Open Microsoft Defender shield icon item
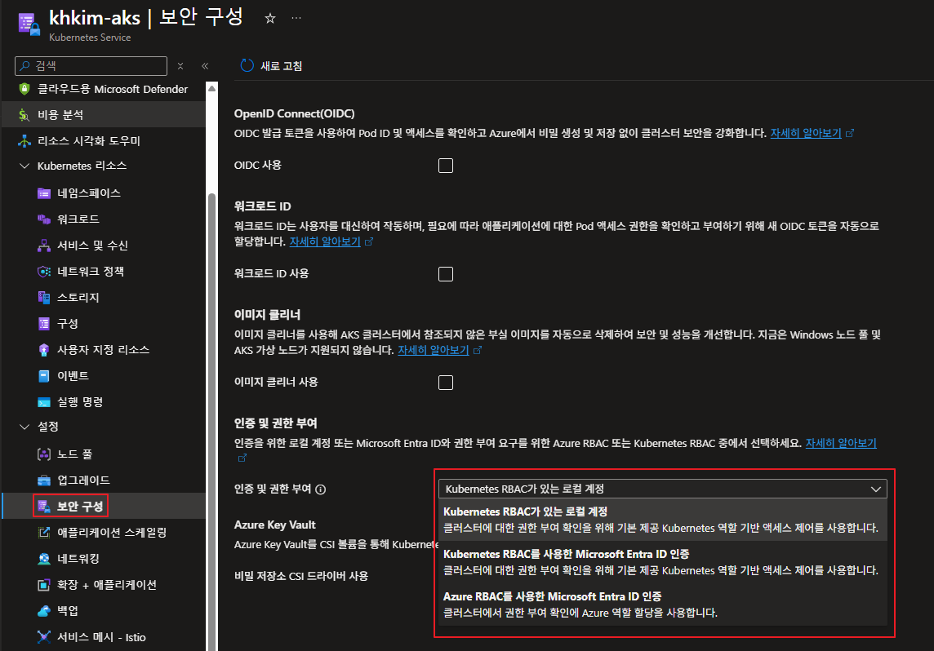This screenshot has width=934, height=651. point(24,89)
